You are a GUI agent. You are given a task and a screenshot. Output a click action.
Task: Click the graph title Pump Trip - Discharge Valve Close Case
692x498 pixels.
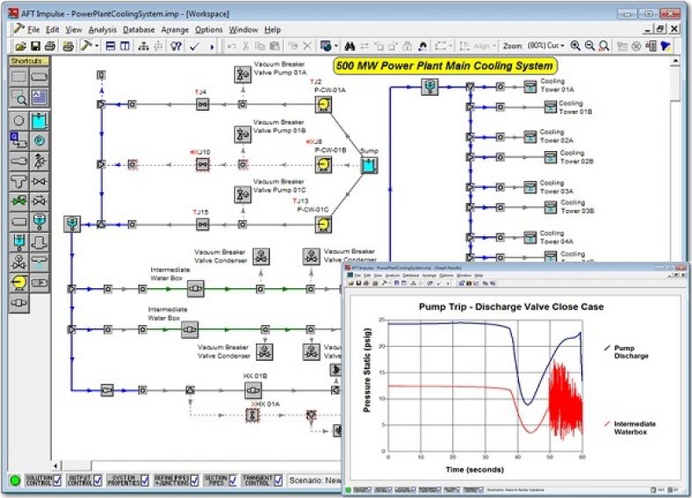(x=511, y=307)
